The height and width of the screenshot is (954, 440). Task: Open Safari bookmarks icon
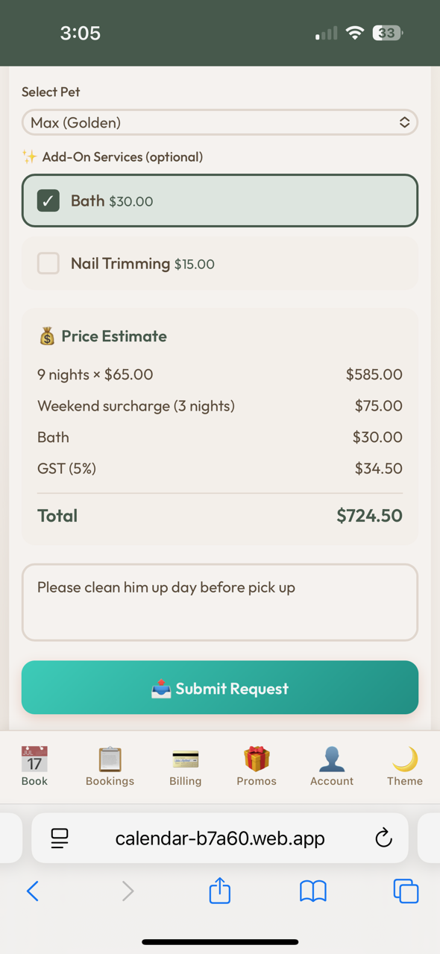(312, 891)
